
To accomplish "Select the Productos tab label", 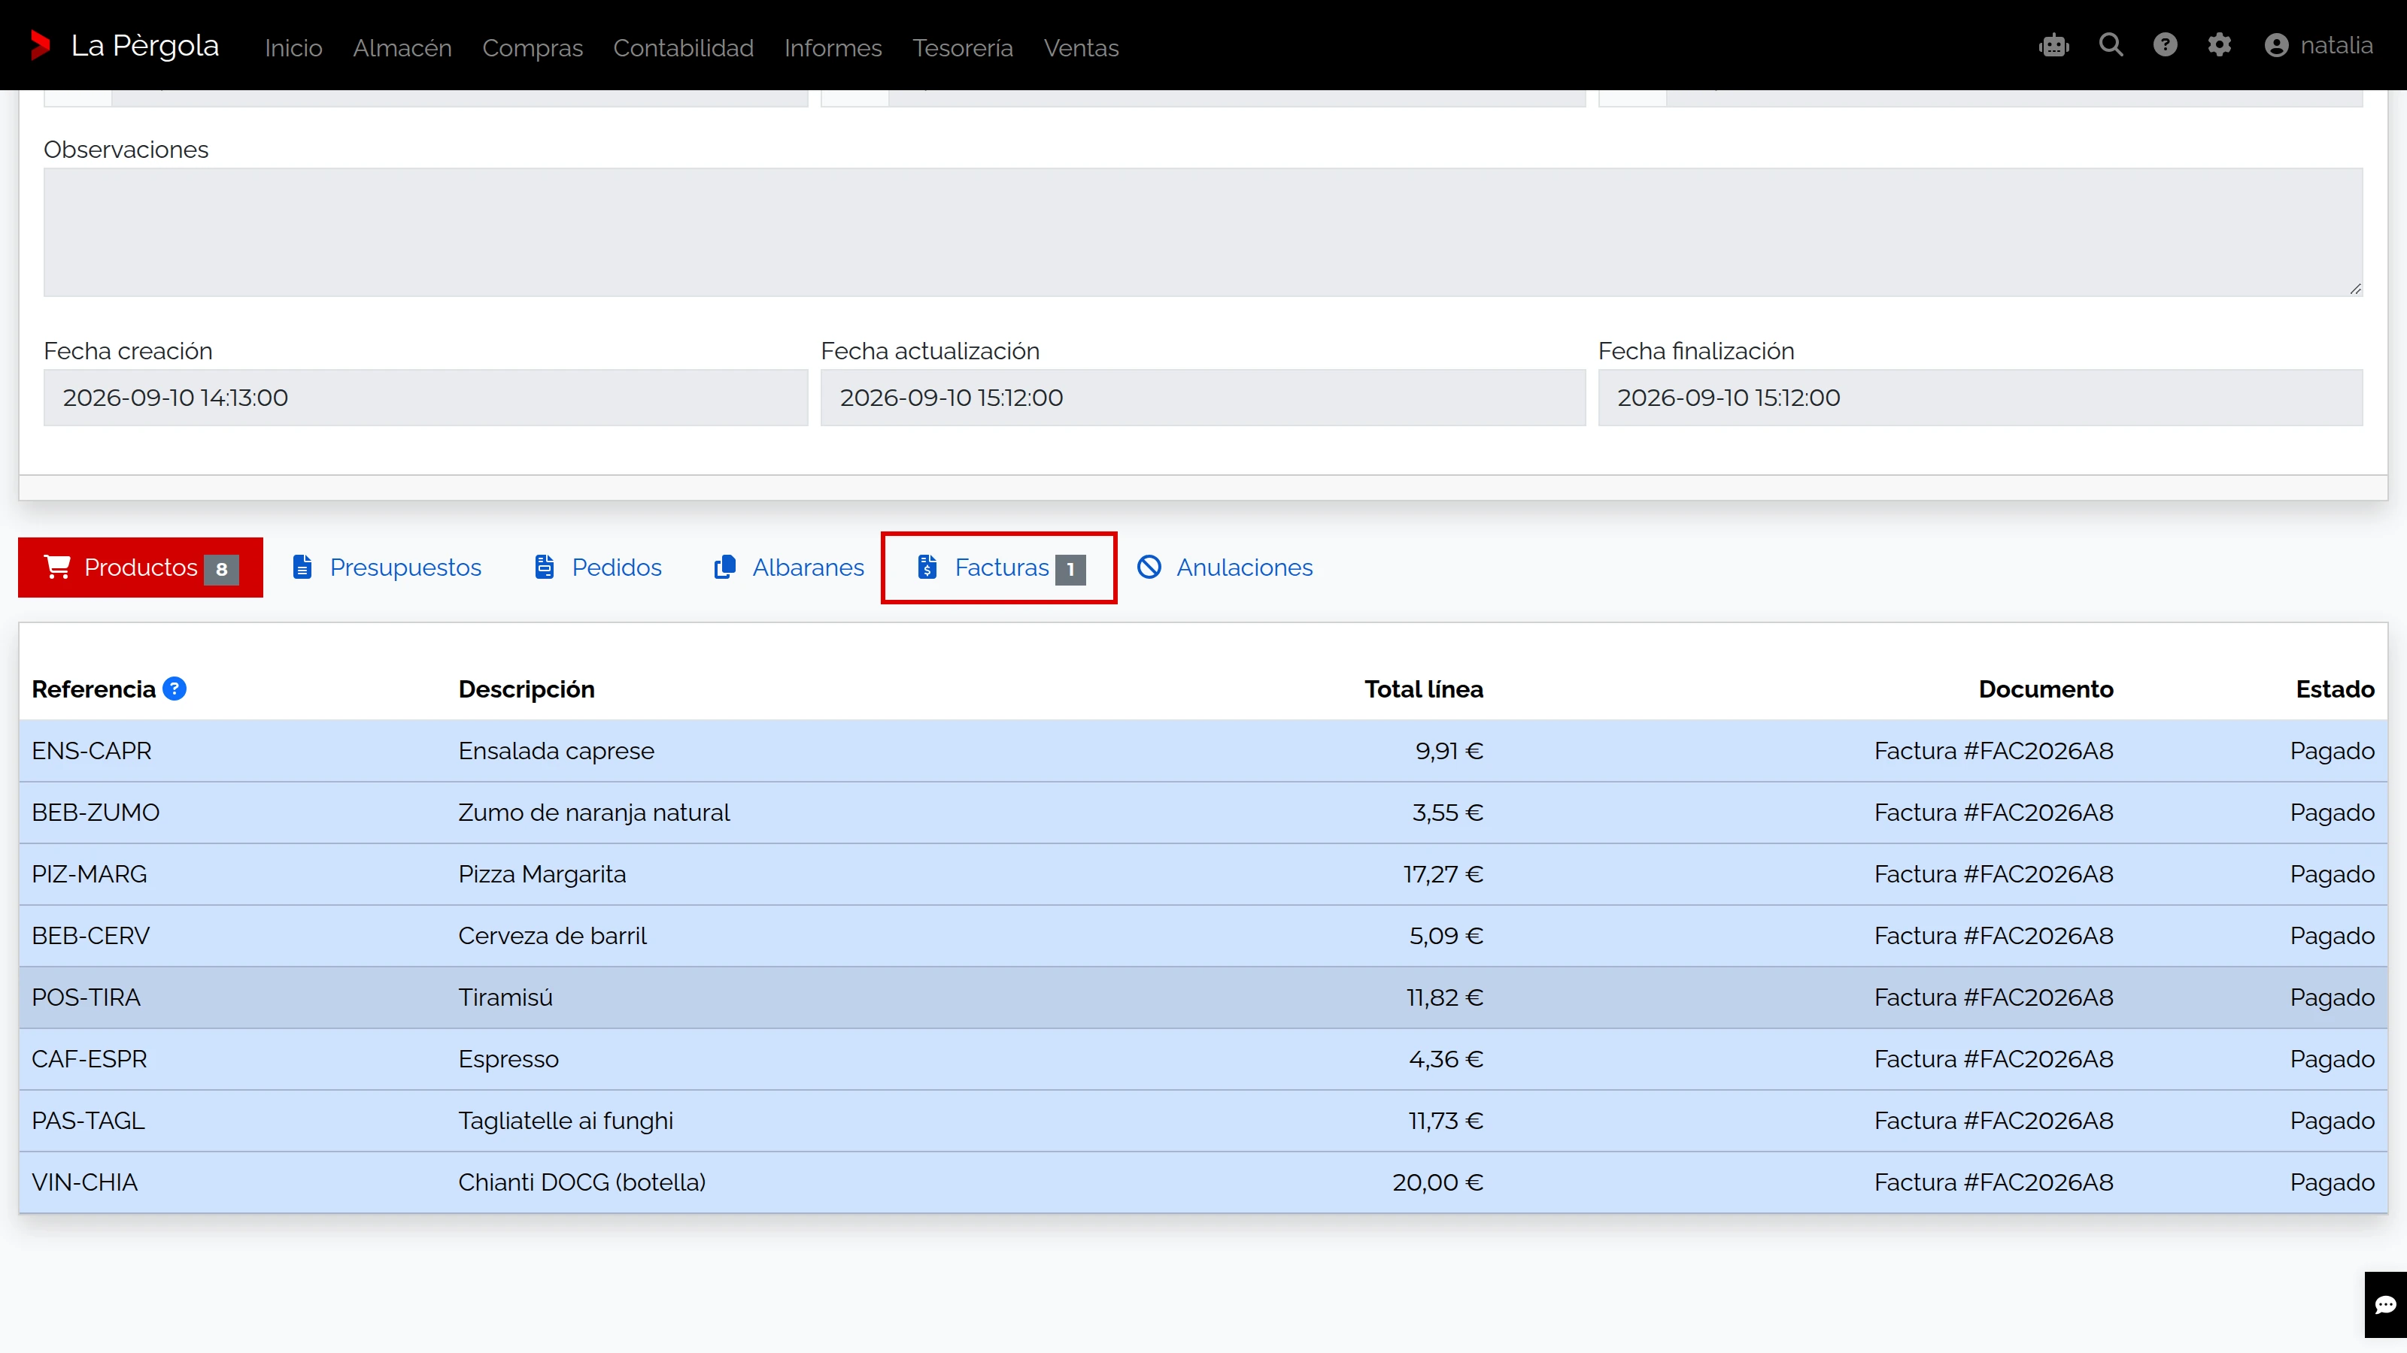I will tap(141, 567).
